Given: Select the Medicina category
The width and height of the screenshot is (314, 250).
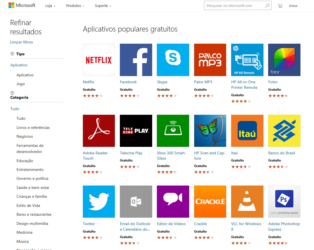Looking at the screenshot, I should point(24,232).
